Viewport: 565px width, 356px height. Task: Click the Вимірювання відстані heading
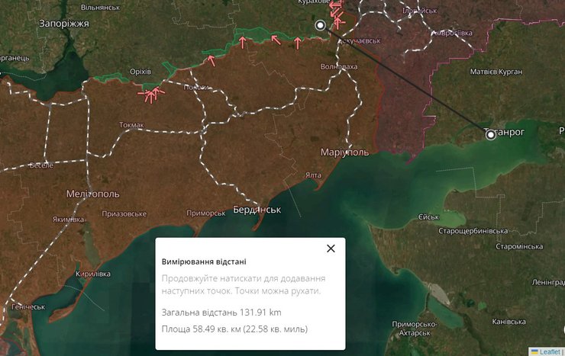point(204,261)
